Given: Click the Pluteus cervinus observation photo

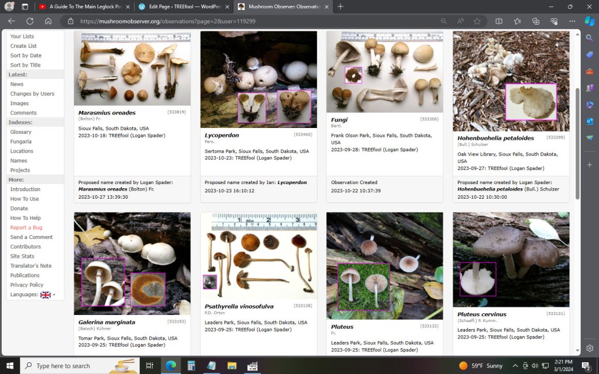Looking at the screenshot, I should pyautogui.click(x=511, y=259).
